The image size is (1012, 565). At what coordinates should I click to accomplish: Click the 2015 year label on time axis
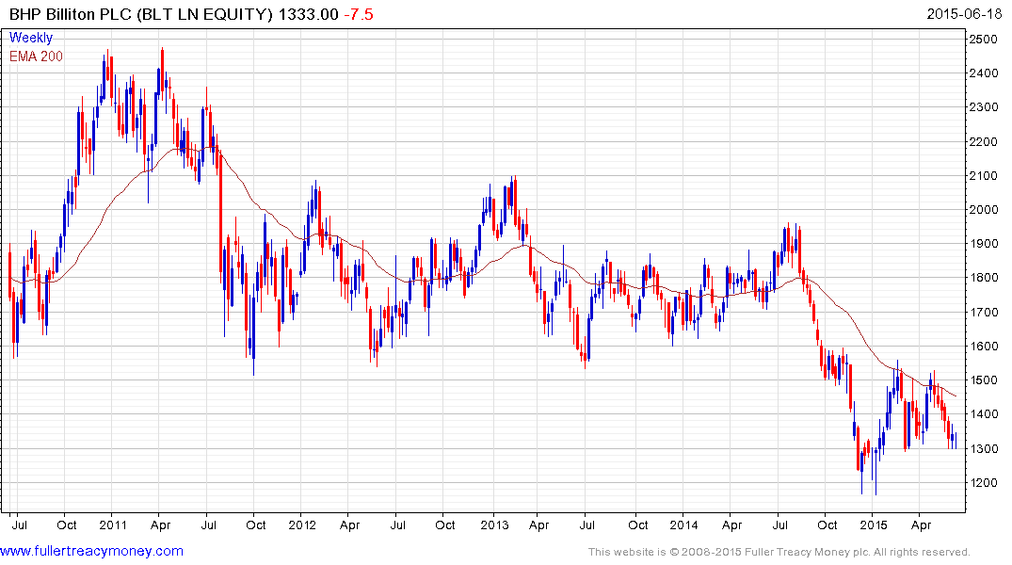tap(874, 525)
